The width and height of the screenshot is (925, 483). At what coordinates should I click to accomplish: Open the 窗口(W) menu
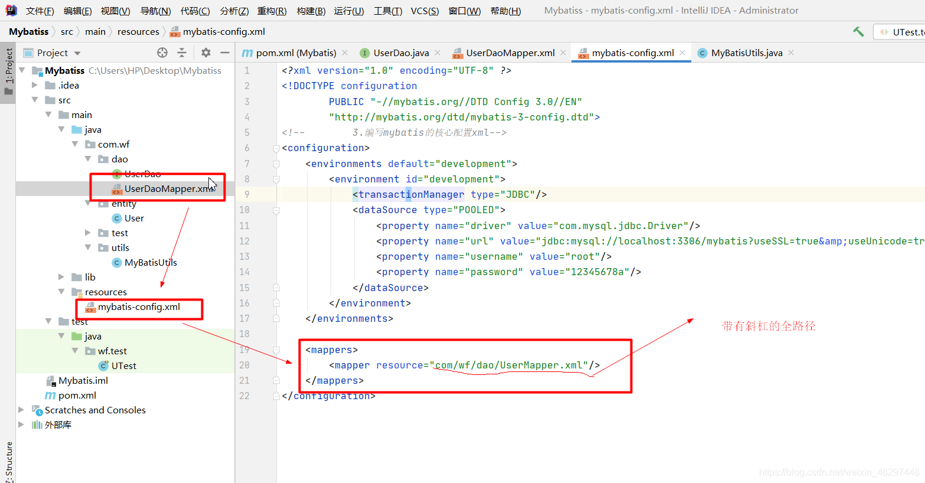pos(465,11)
